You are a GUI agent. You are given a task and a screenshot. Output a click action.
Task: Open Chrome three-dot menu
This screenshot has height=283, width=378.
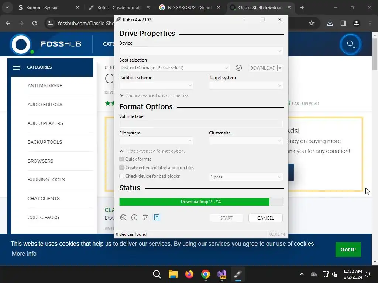(370, 23)
